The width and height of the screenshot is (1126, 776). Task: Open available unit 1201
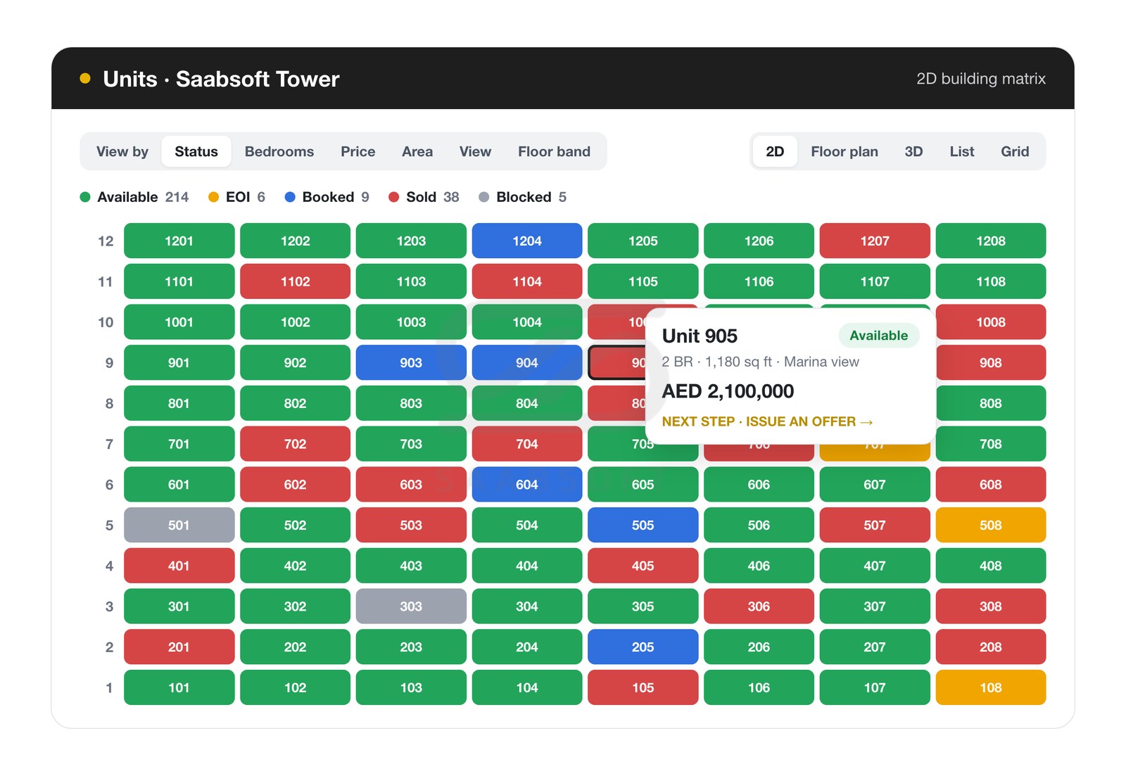[179, 241]
